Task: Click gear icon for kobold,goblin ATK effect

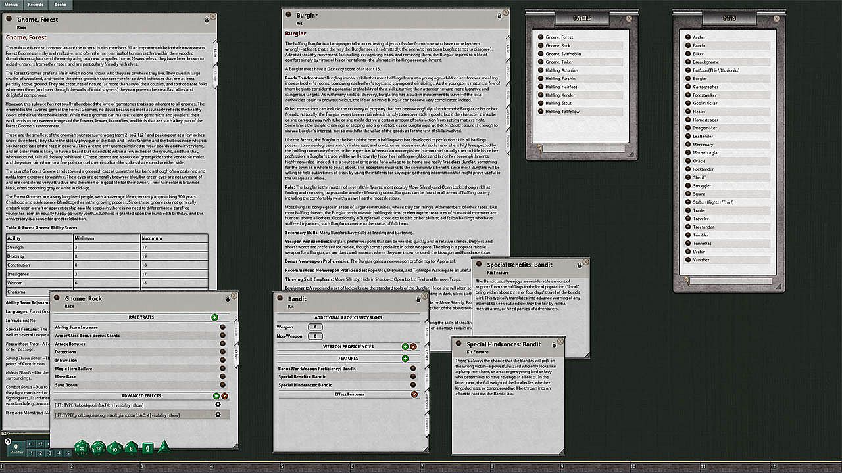Action: [x=218, y=405]
